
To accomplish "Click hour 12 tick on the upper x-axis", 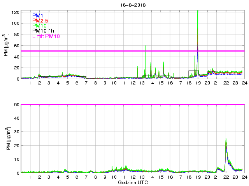I will 133,83.
